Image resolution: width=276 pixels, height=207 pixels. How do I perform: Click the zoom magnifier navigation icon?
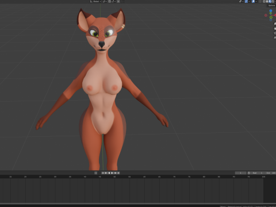point(275,24)
